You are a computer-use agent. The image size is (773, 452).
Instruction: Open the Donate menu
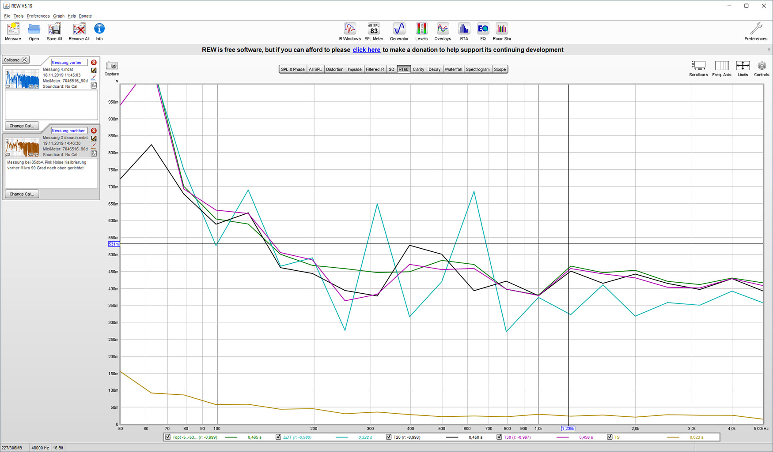click(x=85, y=16)
